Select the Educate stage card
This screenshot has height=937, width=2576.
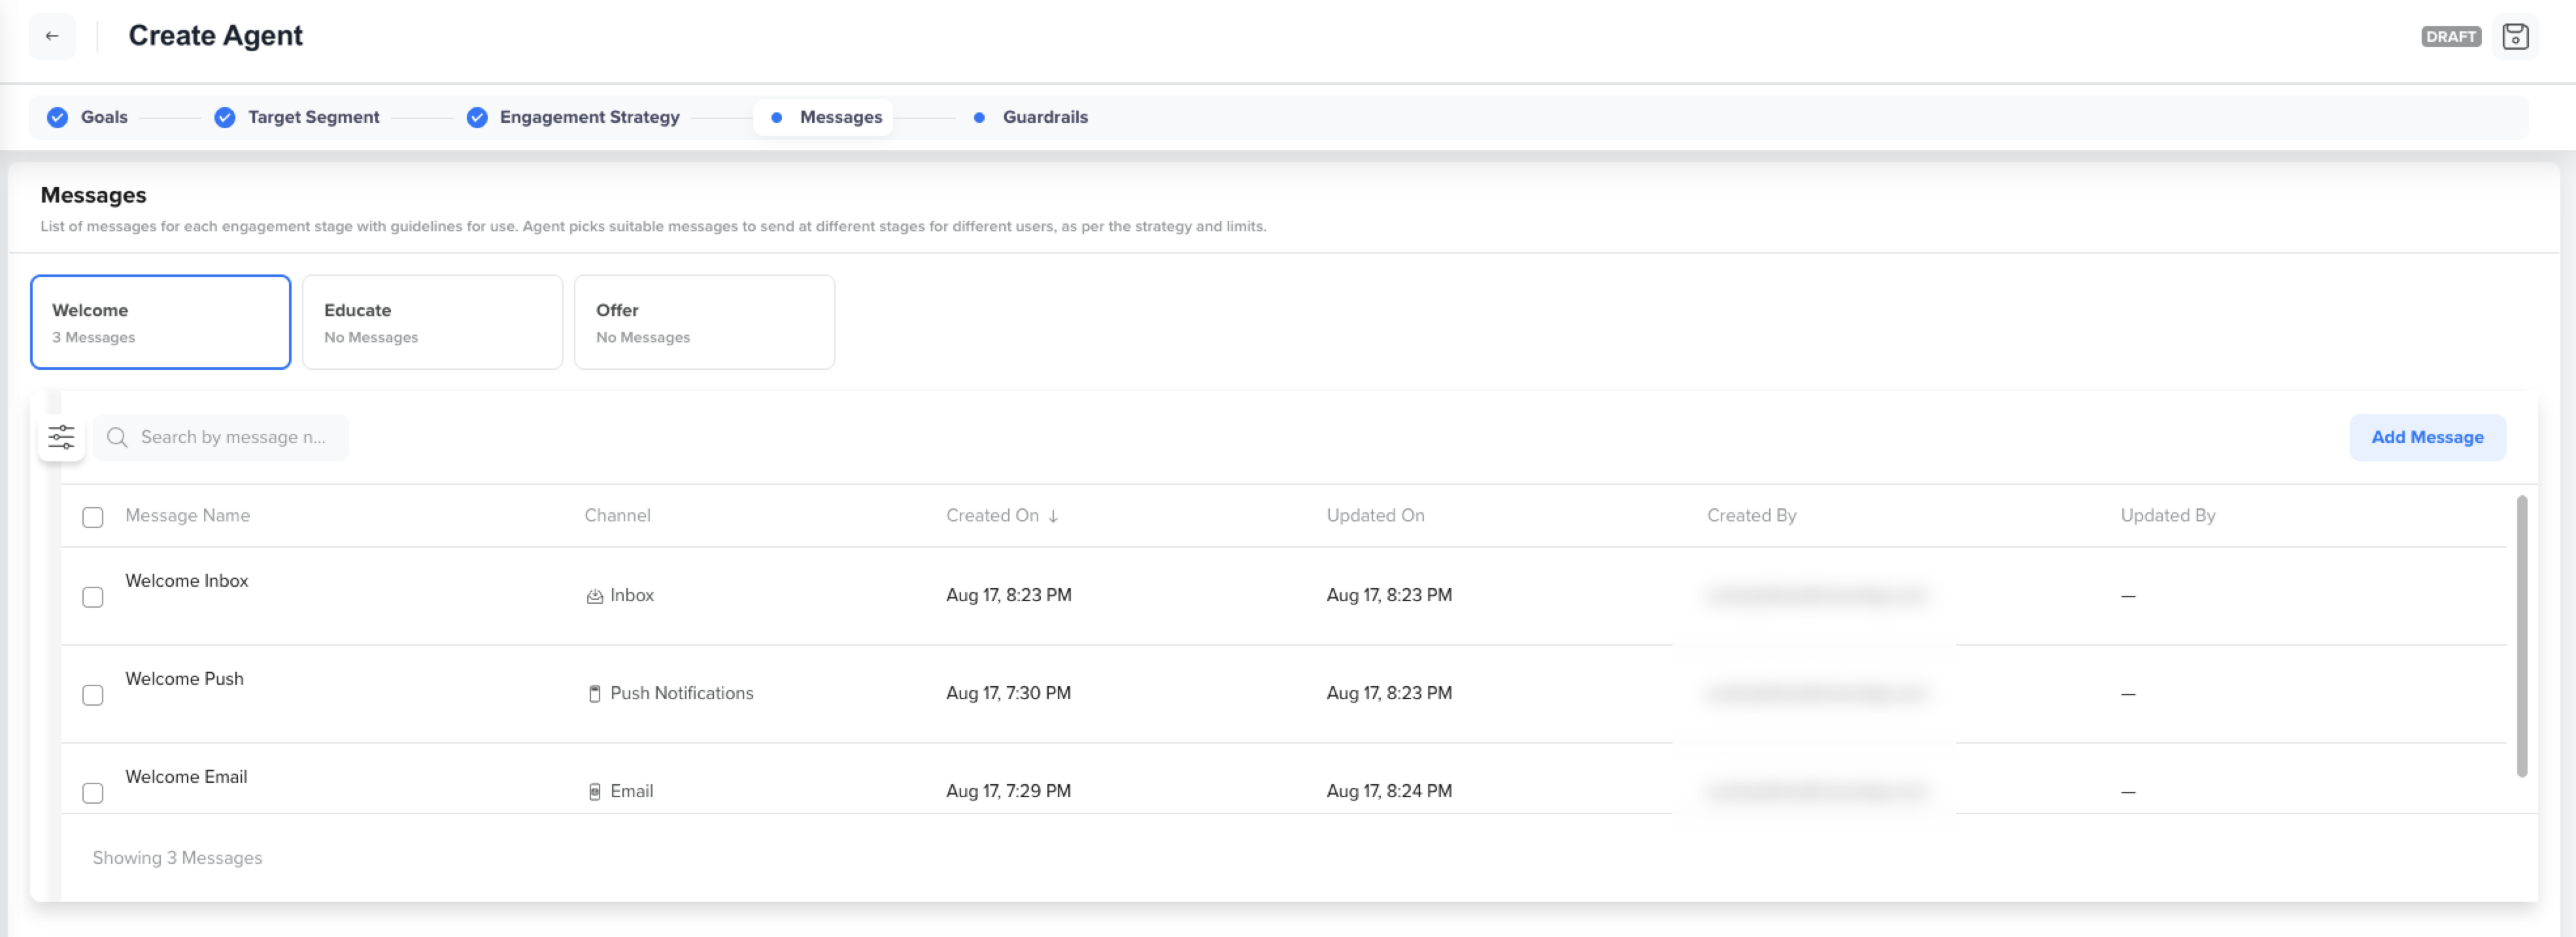pyautogui.click(x=433, y=321)
